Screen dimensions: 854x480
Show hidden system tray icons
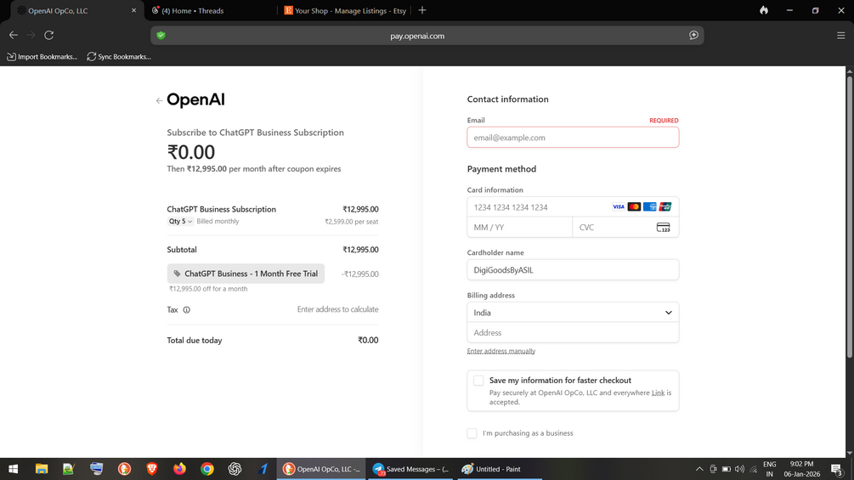pyautogui.click(x=699, y=469)
